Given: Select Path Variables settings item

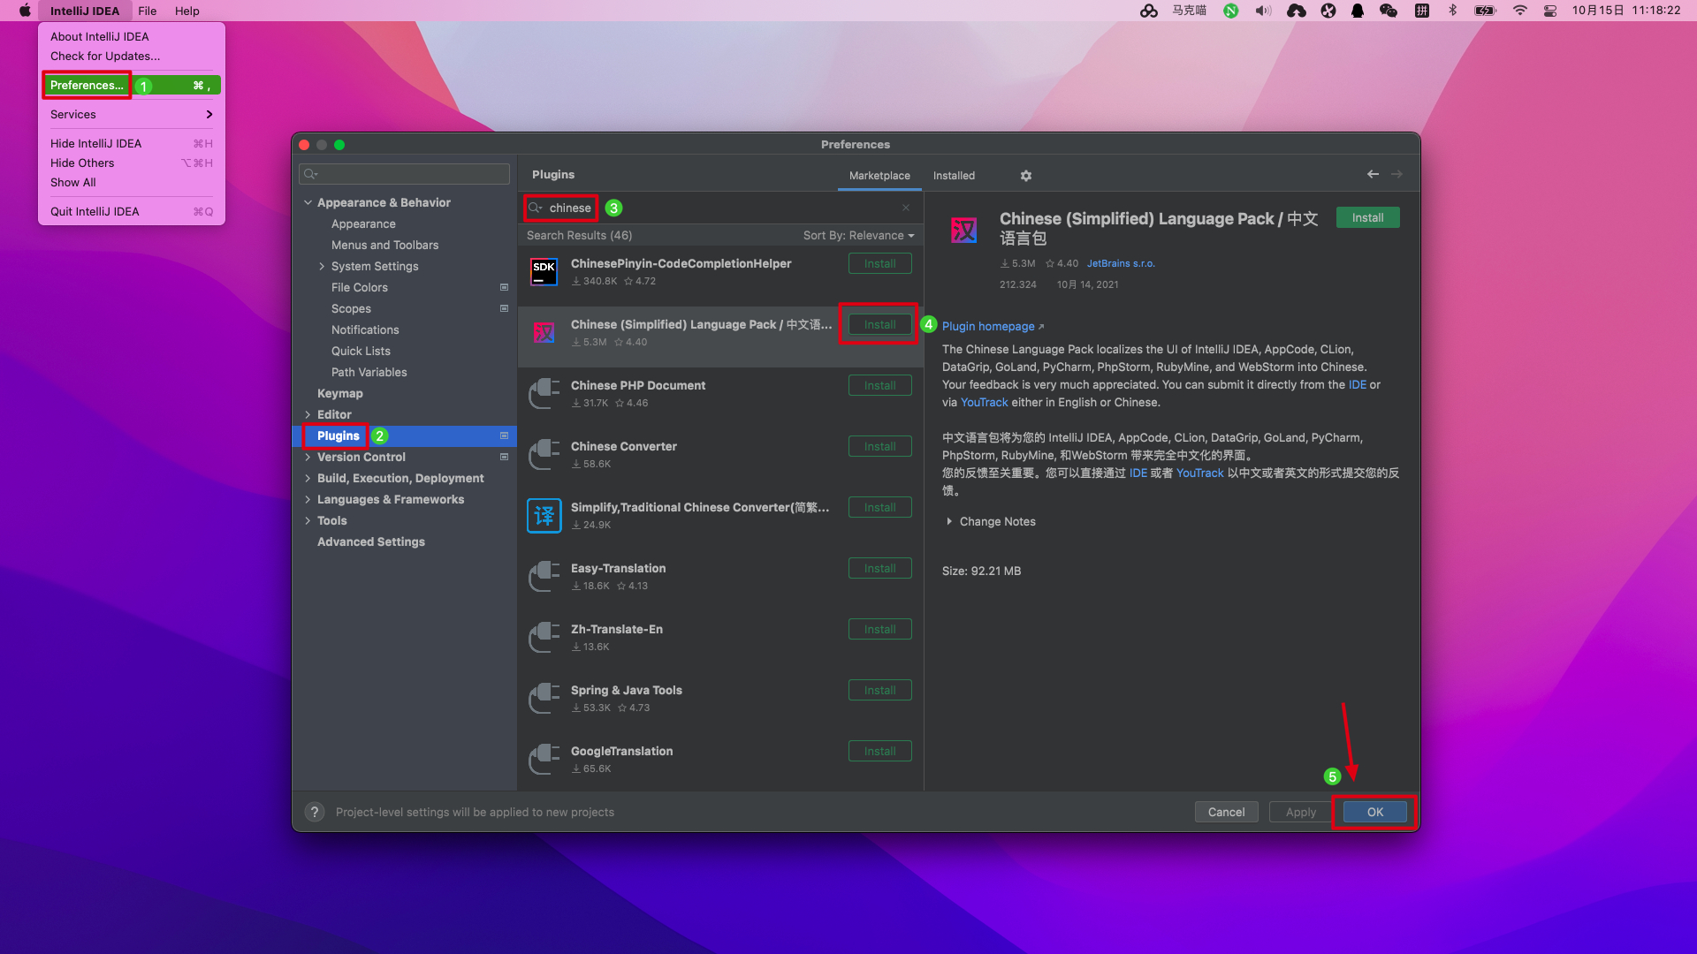Looking at the screenshot, I should tap(369, 372).
